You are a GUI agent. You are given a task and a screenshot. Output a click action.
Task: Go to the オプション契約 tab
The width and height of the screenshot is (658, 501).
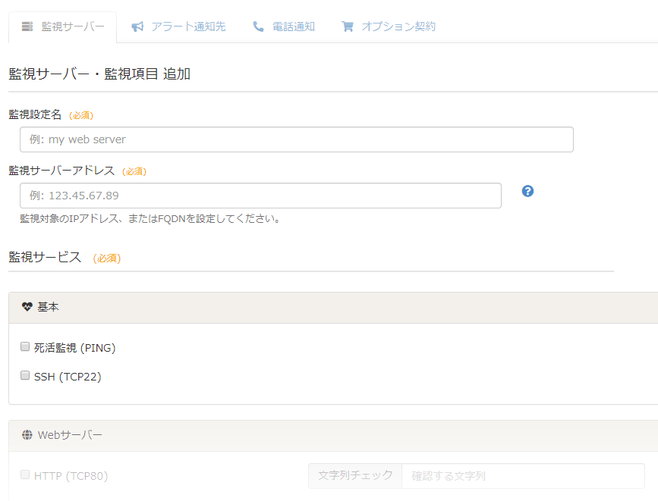point(398,27)
